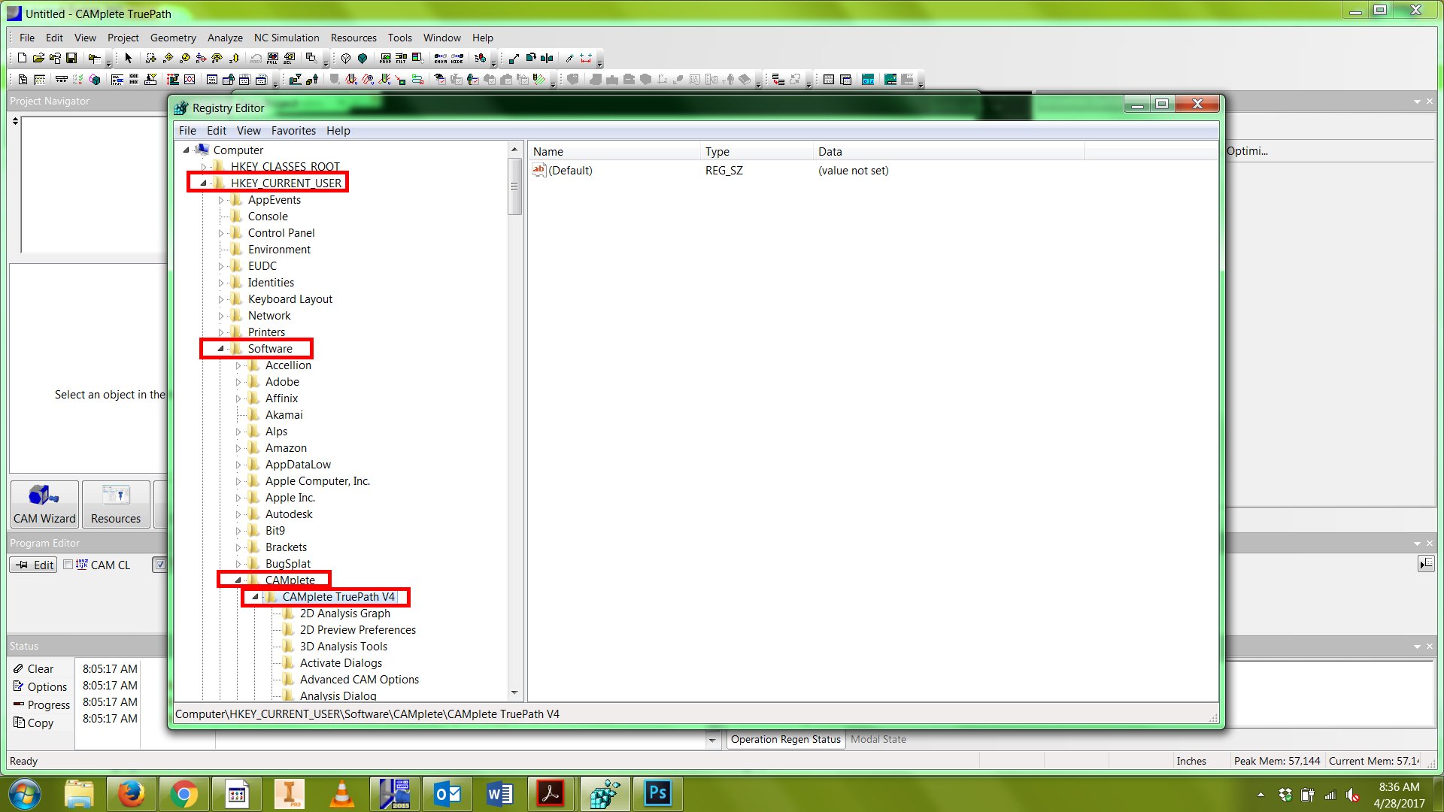Click the Program Editor Edit button
The width and height of the screenshot is (1444, 812).
[x=34, y=565]
